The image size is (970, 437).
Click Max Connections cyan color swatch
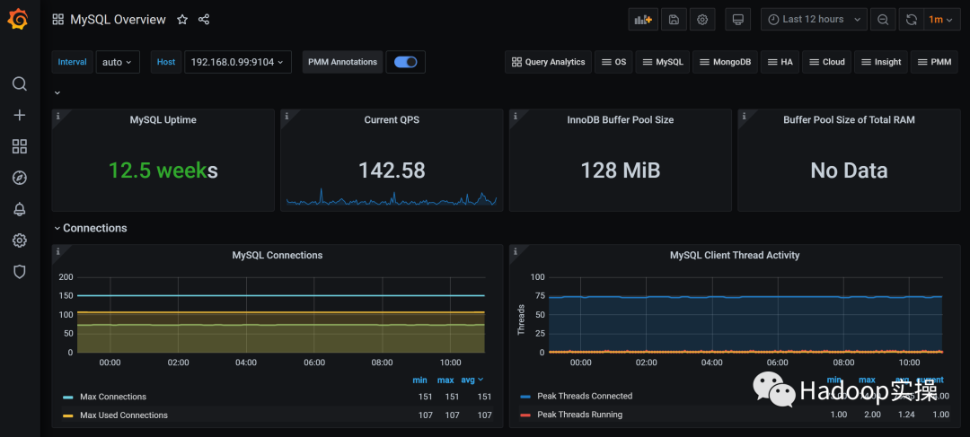68,397
